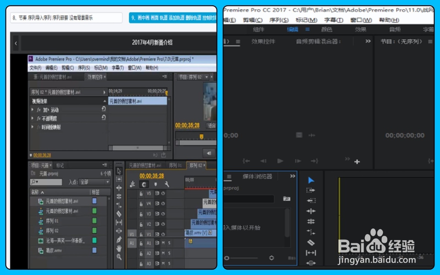Open 文件(F) menu in left Premiere

click(x=35, y=68)
